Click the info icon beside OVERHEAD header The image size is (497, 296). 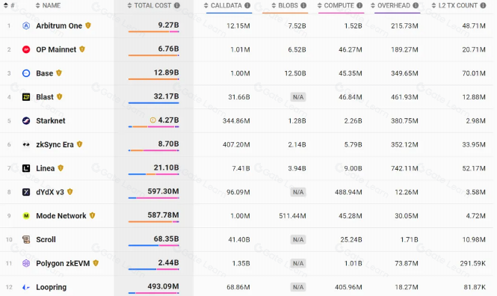[416, 5]
